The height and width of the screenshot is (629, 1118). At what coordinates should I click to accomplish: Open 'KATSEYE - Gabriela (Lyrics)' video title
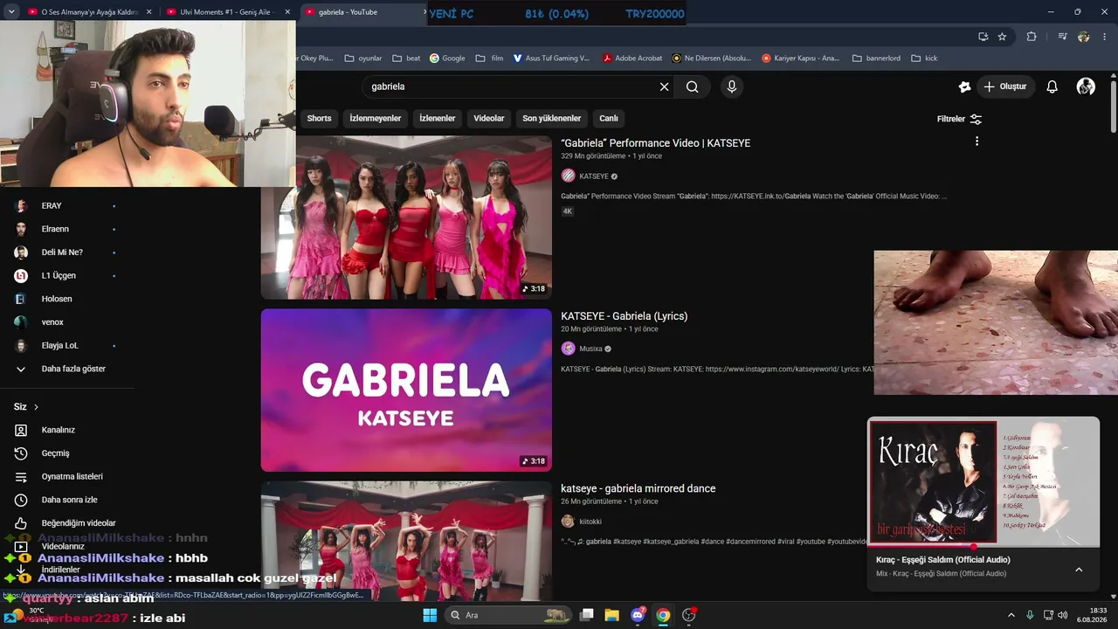pyautogui.click(x=624, y=316)
